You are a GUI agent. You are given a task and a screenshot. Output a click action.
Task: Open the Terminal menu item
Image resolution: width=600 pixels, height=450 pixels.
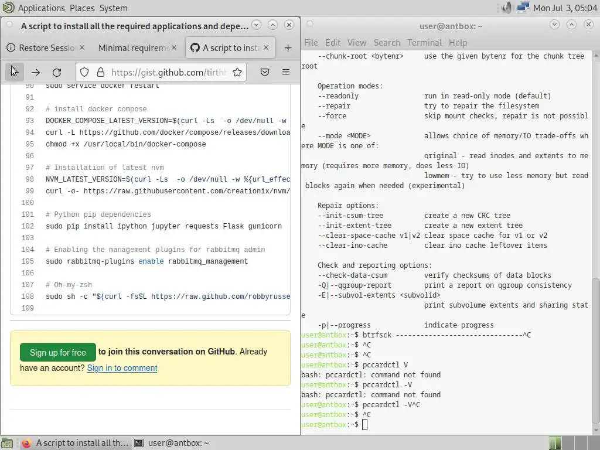click(424, 42)
